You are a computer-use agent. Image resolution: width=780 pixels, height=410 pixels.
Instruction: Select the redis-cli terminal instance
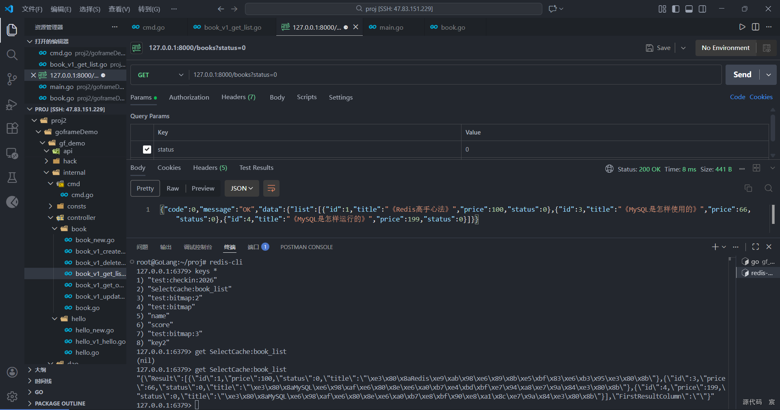758,273
